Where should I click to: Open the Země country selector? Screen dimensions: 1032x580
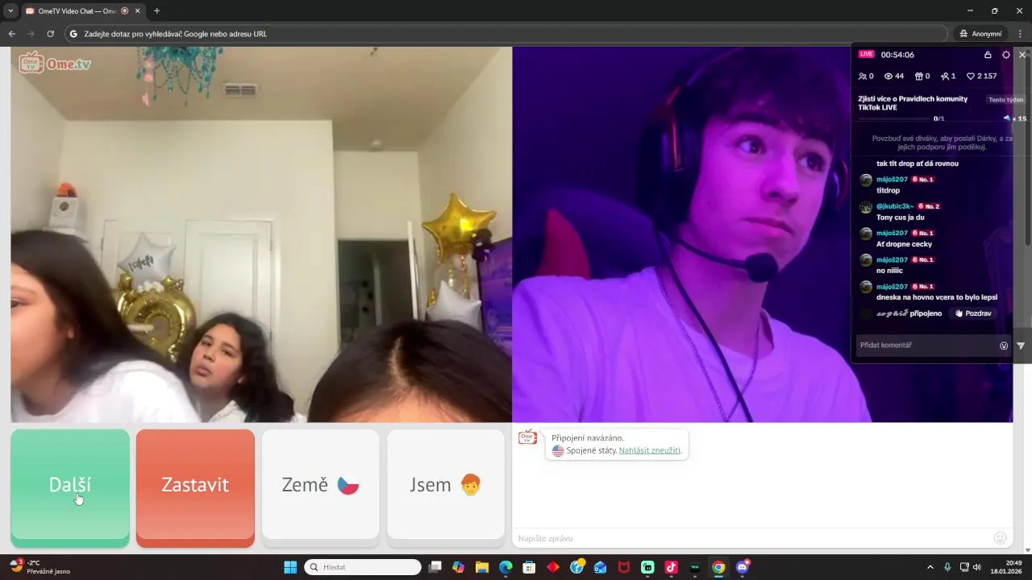320,485
